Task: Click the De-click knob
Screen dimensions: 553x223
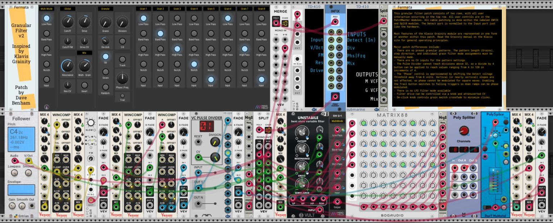Action: [105, 41]
